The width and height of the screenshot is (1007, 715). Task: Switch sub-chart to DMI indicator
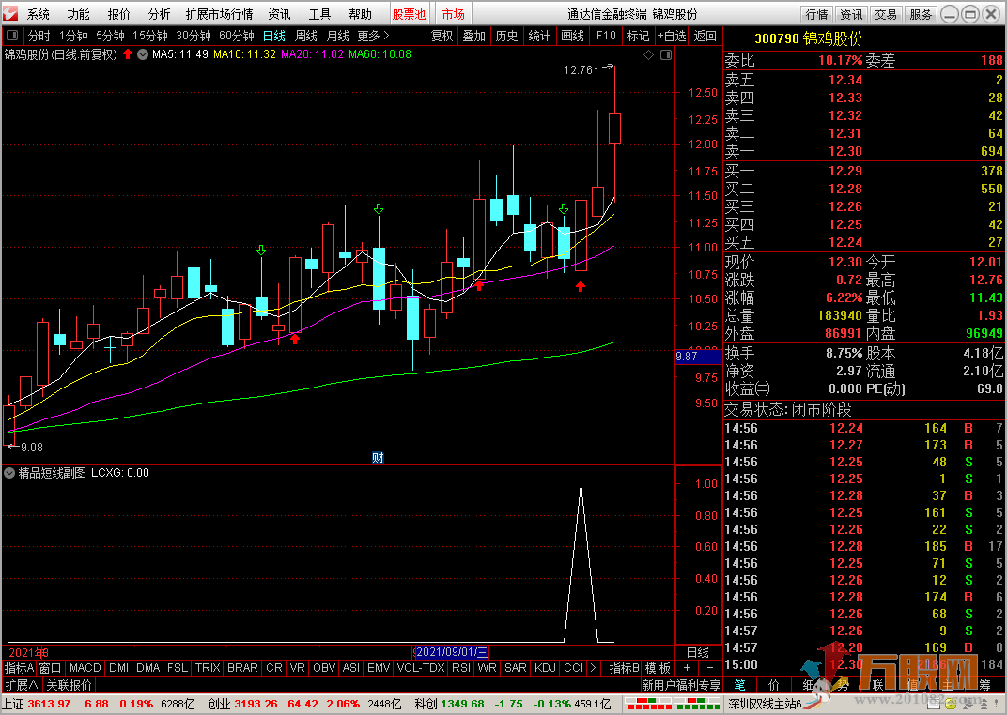click(118, 668)
